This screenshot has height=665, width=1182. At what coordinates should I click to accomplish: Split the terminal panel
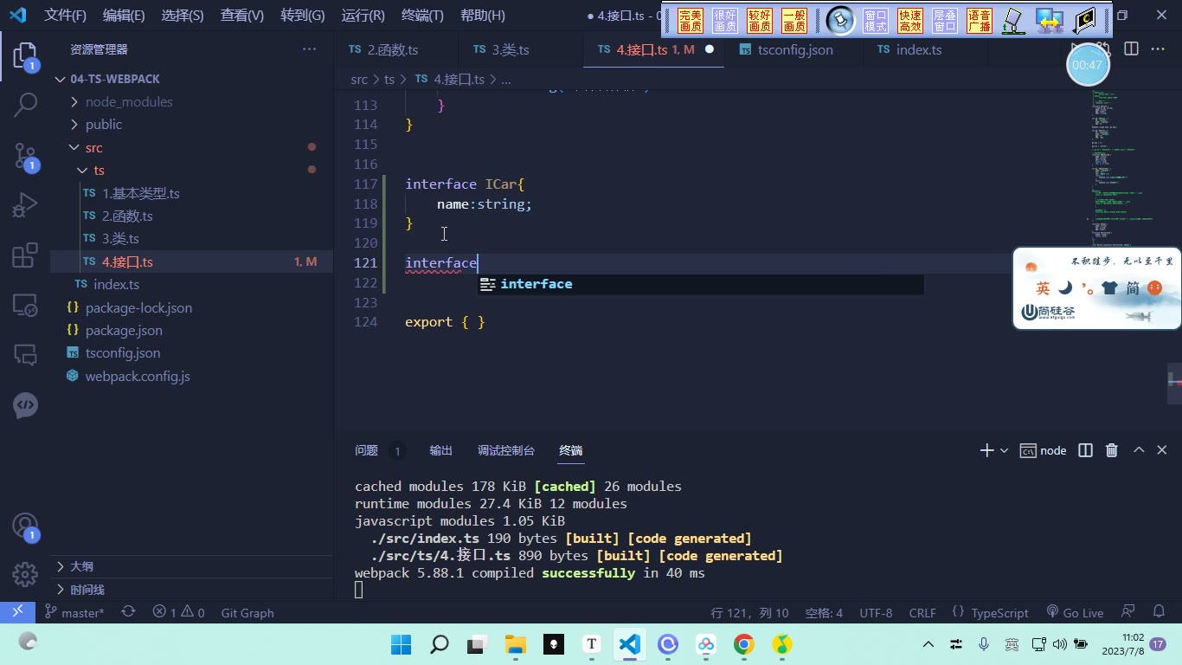coord(1085,450)
